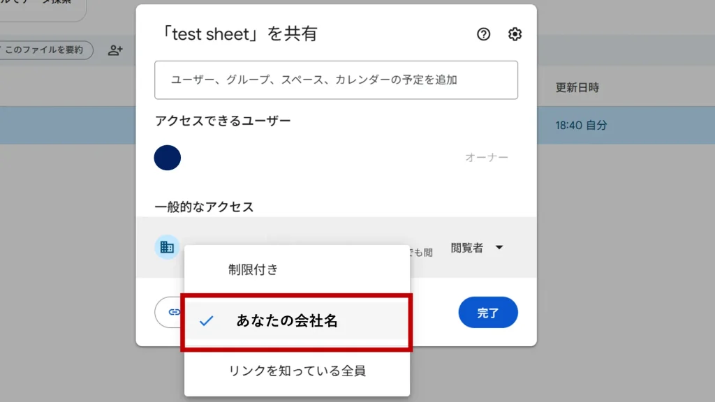Click the オーナー role label
The height and width of the screenshot is (402, 715).
coord(487,158)
